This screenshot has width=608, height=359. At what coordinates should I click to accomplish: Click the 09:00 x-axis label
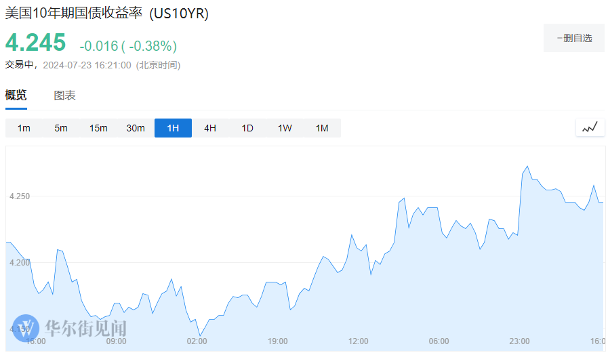coord(117,341)
